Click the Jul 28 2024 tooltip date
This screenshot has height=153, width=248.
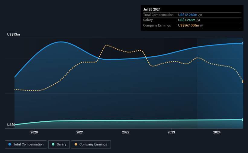tap(152, 9)
